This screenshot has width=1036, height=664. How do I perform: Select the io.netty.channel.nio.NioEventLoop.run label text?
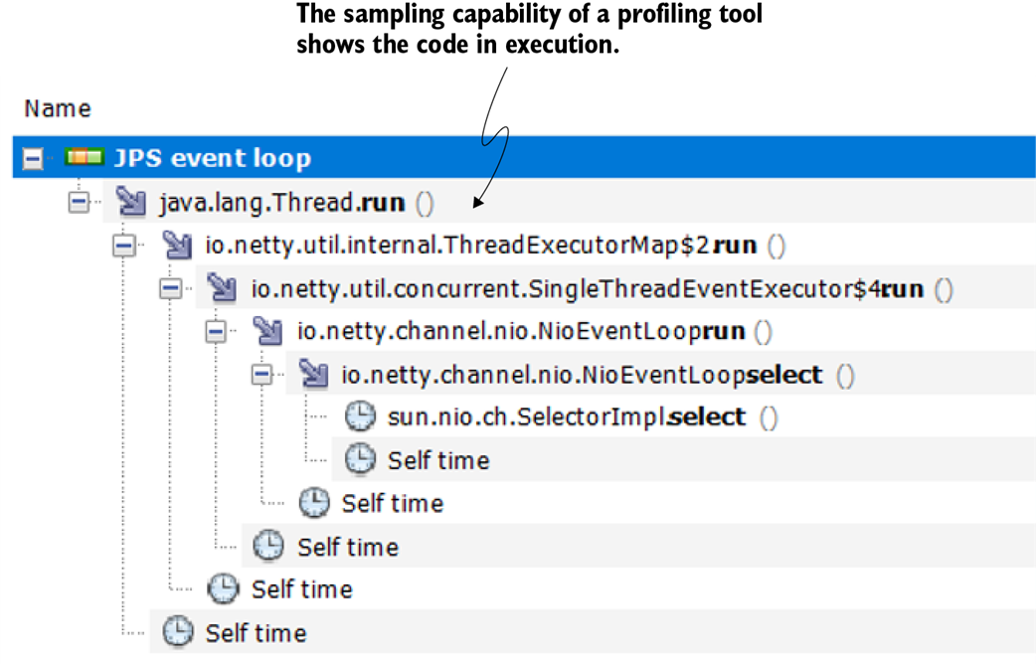(x=520, y=331)
